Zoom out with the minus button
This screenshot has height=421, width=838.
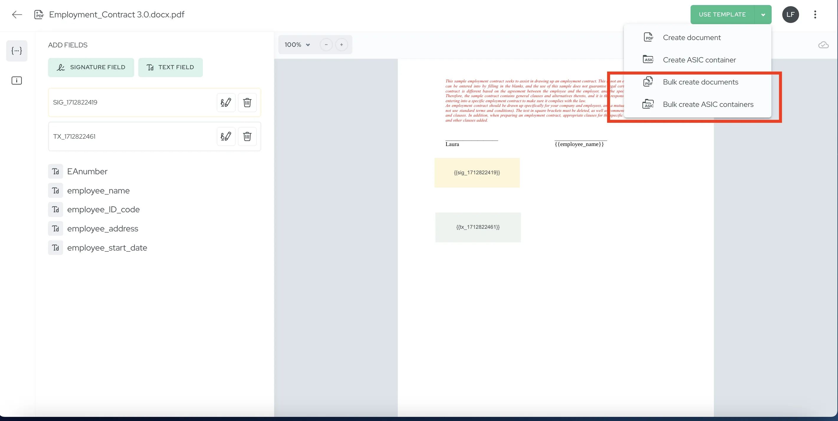326,44
